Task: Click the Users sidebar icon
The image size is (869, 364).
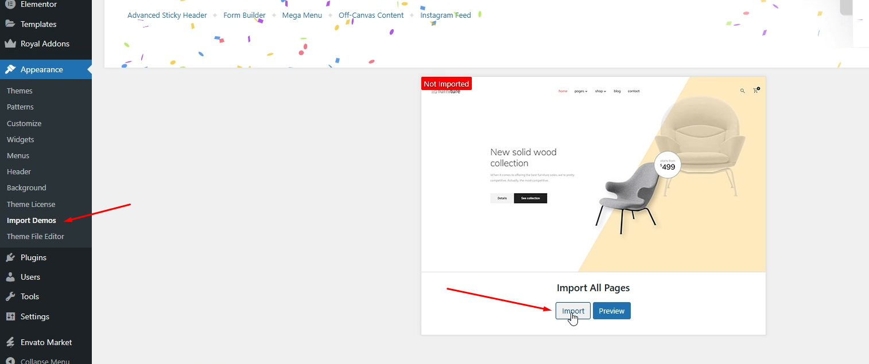Action: coord(9,277)
